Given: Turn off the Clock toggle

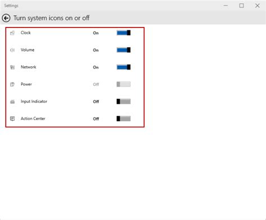Looking at the screenshot, I should pyautogui.click(x=123, y=33).
